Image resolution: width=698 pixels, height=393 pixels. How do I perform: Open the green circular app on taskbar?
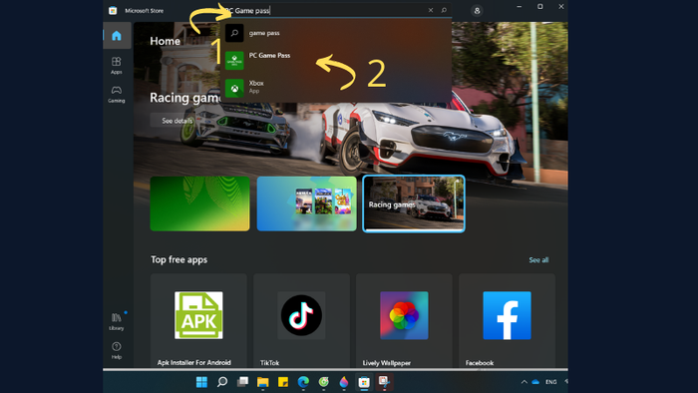(x=324, y=382)
